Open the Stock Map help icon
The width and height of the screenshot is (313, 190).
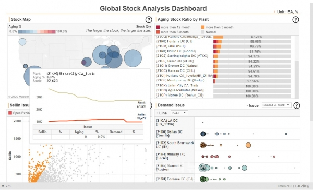(x=149, y=20)
